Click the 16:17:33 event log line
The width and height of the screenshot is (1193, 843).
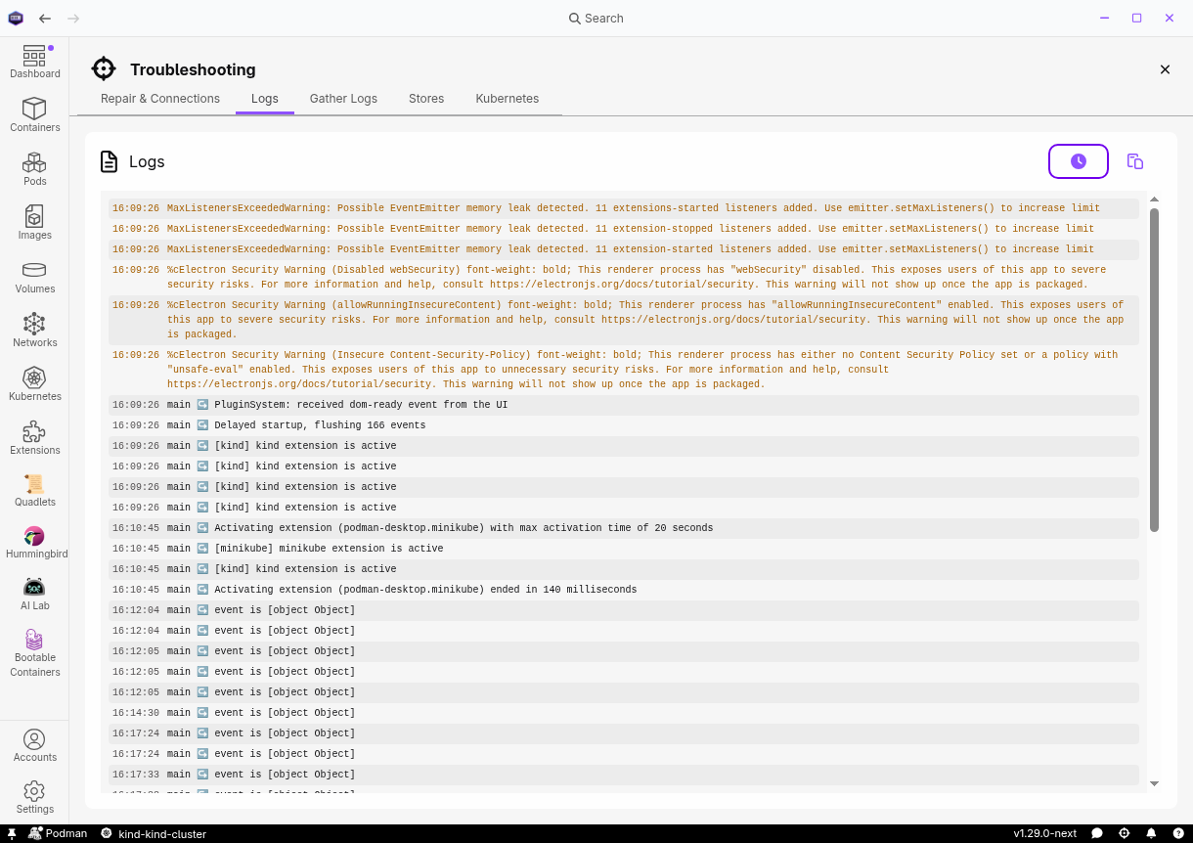624,775
